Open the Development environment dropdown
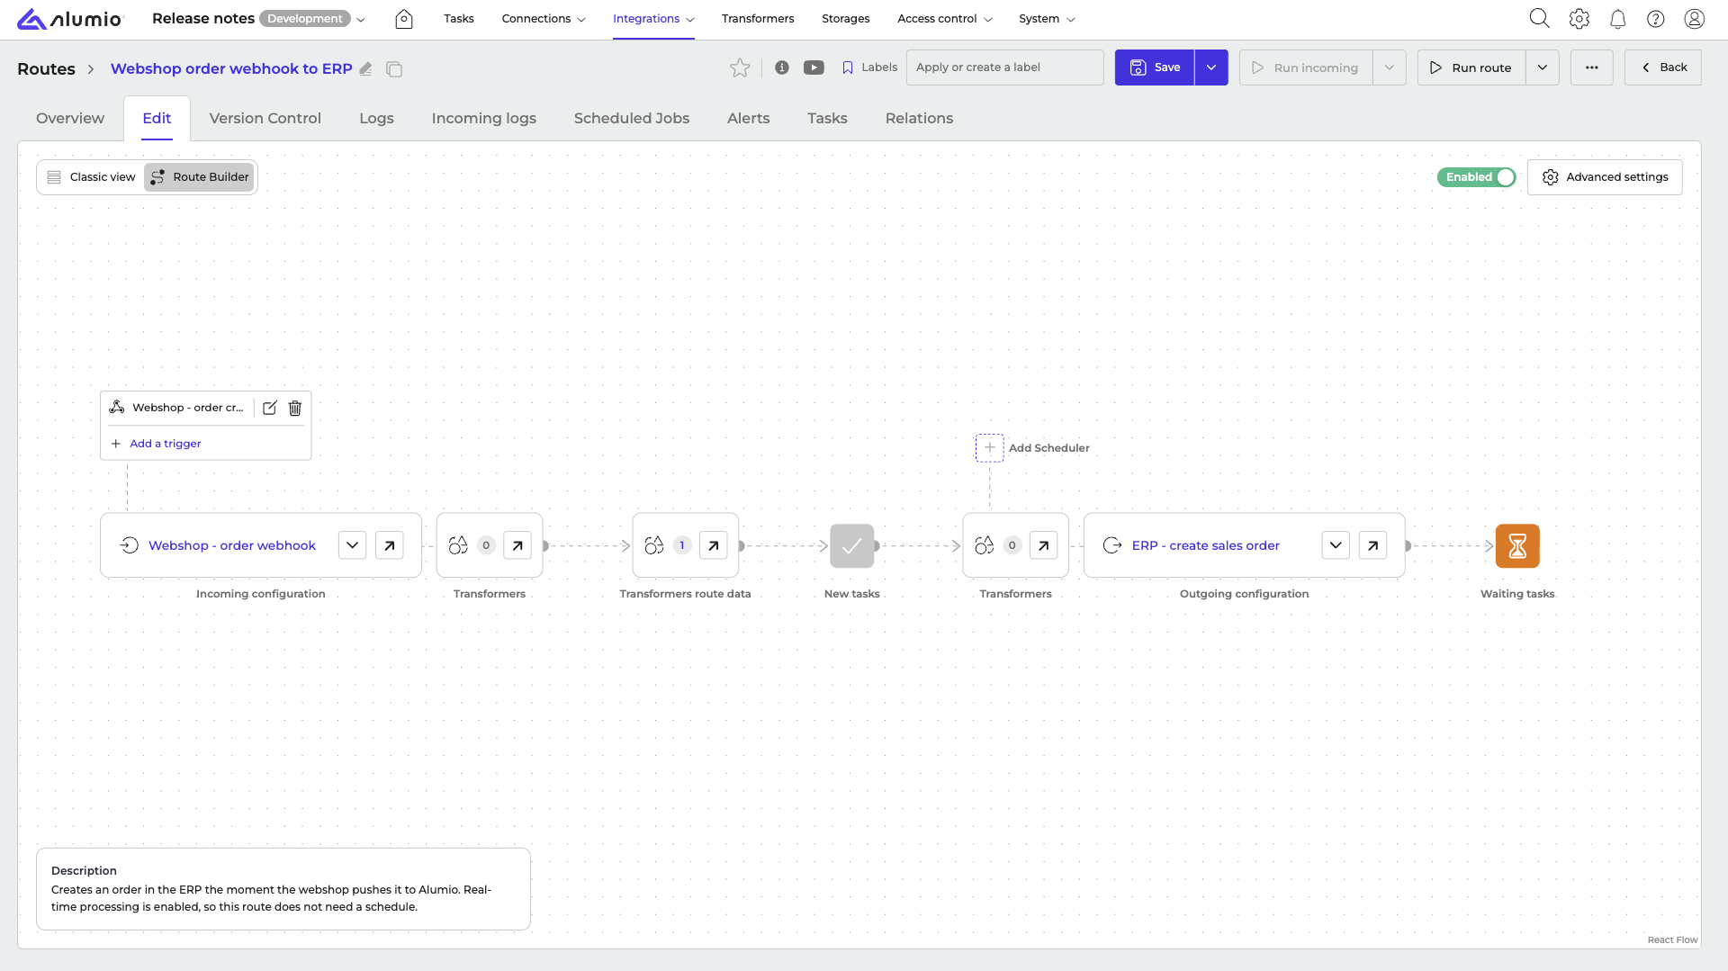 point(313,19)
